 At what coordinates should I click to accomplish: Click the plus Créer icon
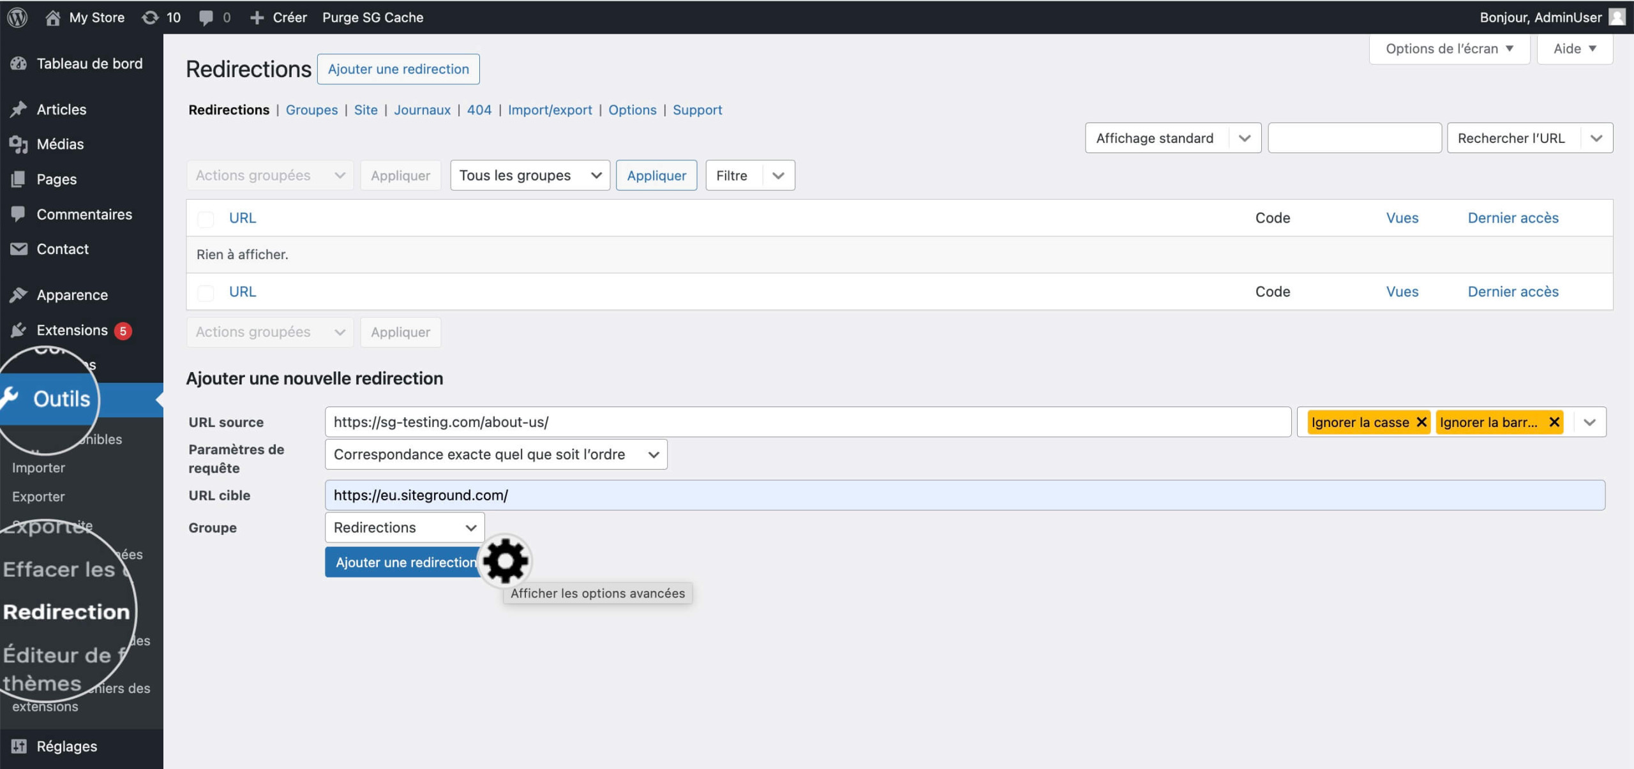[257, 17]
